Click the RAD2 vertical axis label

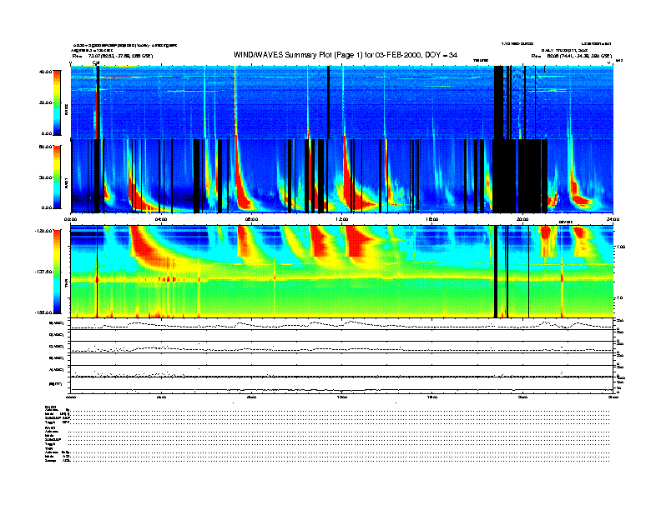pyautogui.click(x=66, y=111)
